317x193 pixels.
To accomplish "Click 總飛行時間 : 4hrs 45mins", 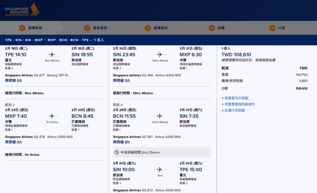I will 24,93.
